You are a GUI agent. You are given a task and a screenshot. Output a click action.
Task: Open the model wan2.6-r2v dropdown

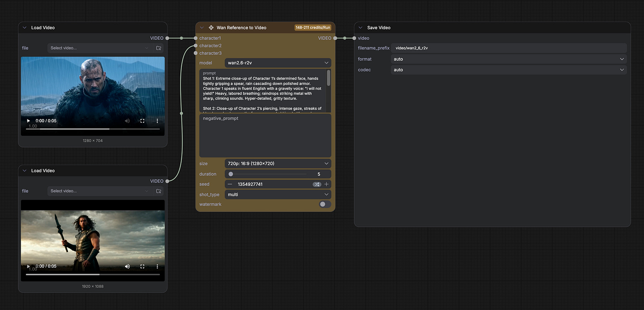277,63
